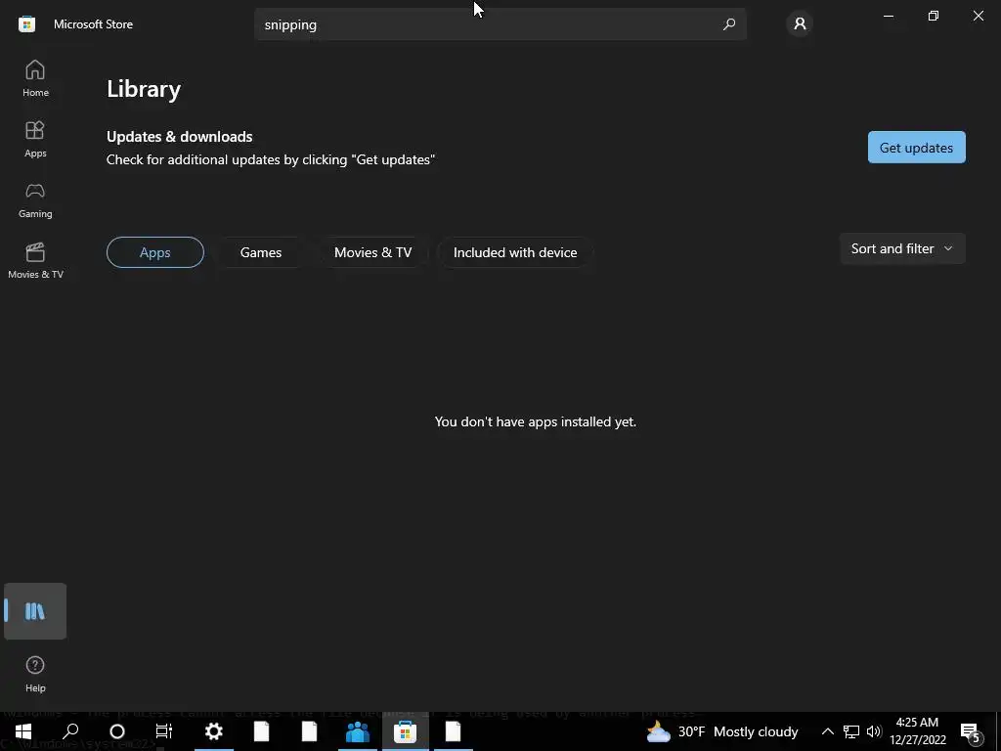Open taskbar search magnifier
The width and height of the screenshot is (1001, 751).
click(x=70, y=731)
